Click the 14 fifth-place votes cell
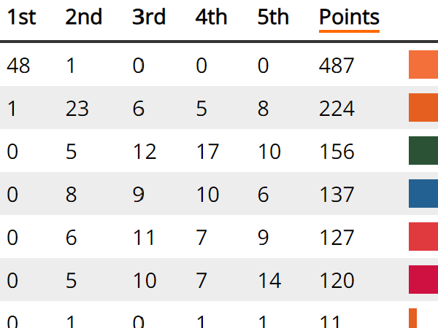Viewport: 438px width, 328px height. (x=269, y=281)
